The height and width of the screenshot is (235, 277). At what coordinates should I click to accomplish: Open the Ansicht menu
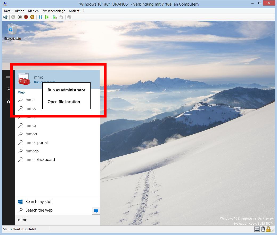click(74, 11)
